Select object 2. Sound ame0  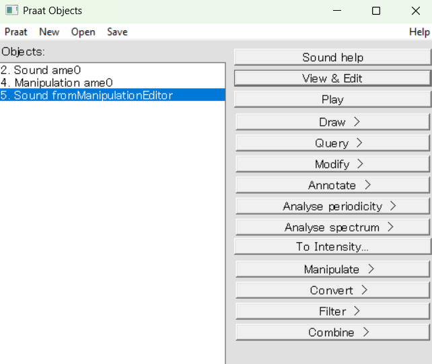click(x=112, y=70)
